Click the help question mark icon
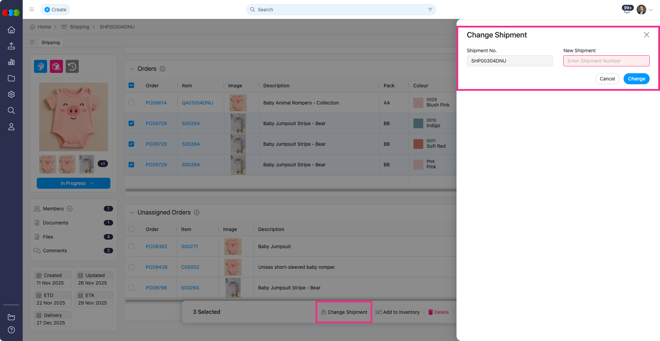Image resolution: width=660 pixels, height=341 pixels. point(11,330)
